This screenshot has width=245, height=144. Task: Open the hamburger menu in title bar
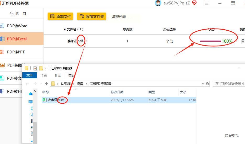point(206,3)
